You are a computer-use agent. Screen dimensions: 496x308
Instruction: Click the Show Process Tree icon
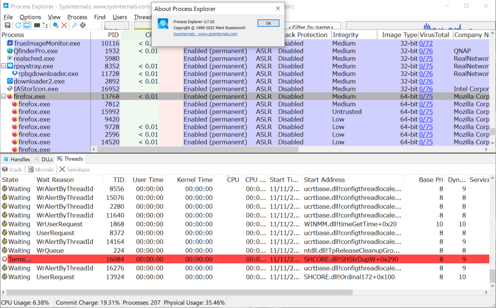click(46, 25)
